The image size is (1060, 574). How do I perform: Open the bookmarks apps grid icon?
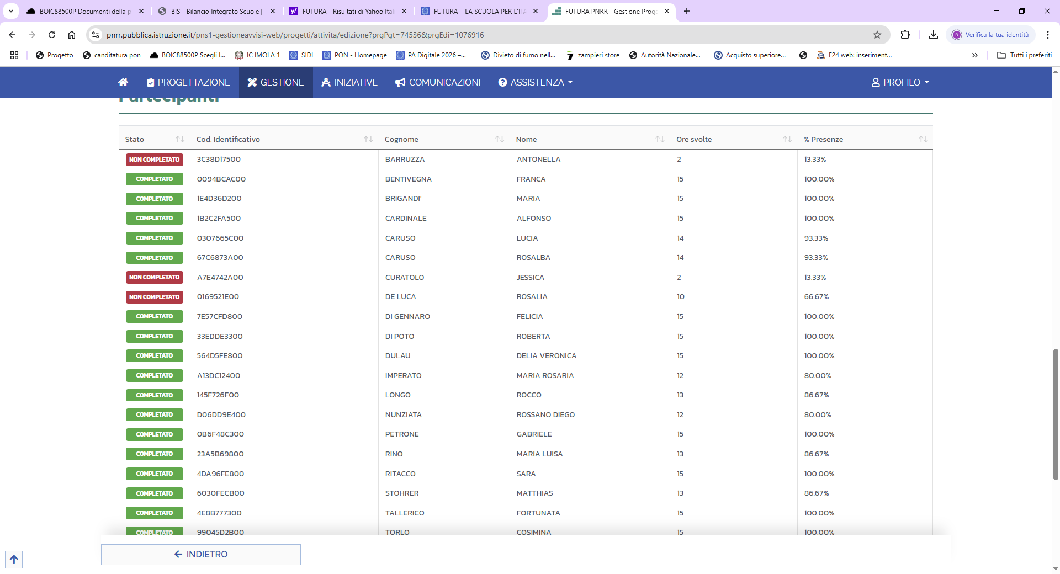coord(14,55)
